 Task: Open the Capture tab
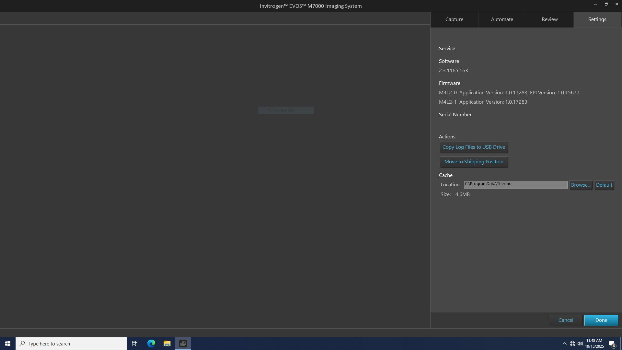point(454,19)
